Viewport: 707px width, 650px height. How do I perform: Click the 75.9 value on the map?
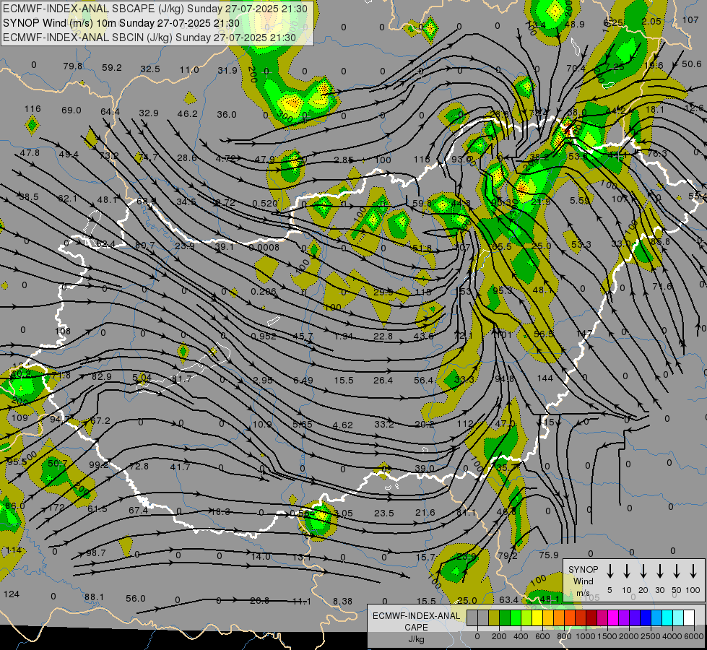[549, 555]
